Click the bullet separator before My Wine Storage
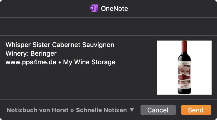This screenshot has width=217, height=120. [x=60, y=62]
